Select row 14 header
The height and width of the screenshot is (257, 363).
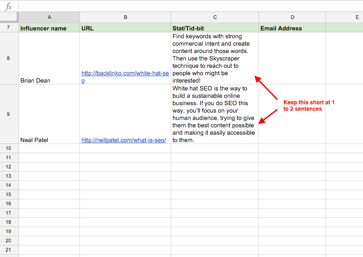coord(9,185)
